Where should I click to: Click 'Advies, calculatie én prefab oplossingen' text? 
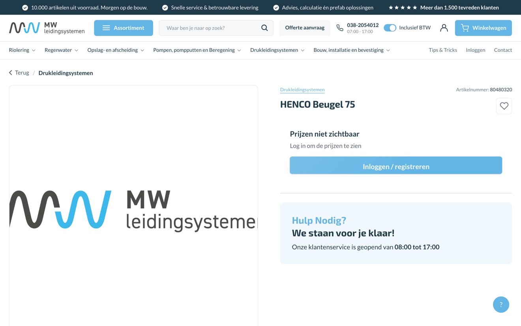[328, 8]
